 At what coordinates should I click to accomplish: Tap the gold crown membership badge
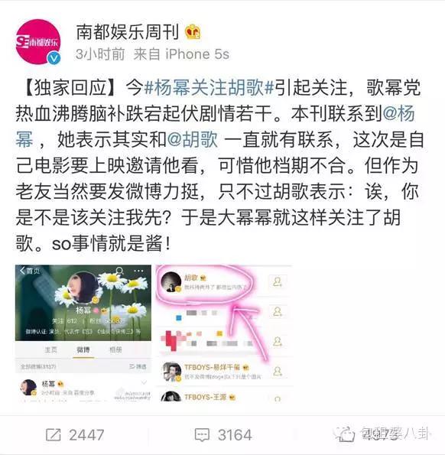click(x=193, y=32)
